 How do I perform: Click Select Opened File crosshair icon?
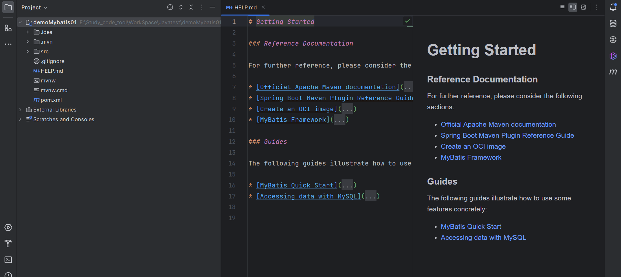pos(170,7)
